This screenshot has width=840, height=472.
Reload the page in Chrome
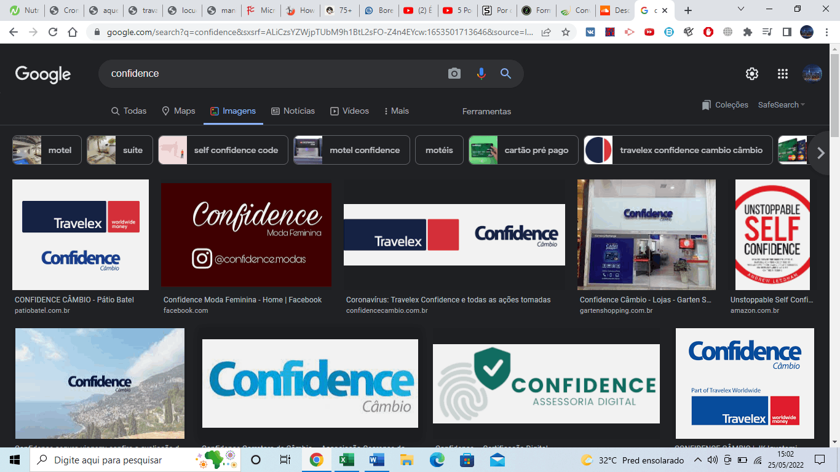coord(53,32)
